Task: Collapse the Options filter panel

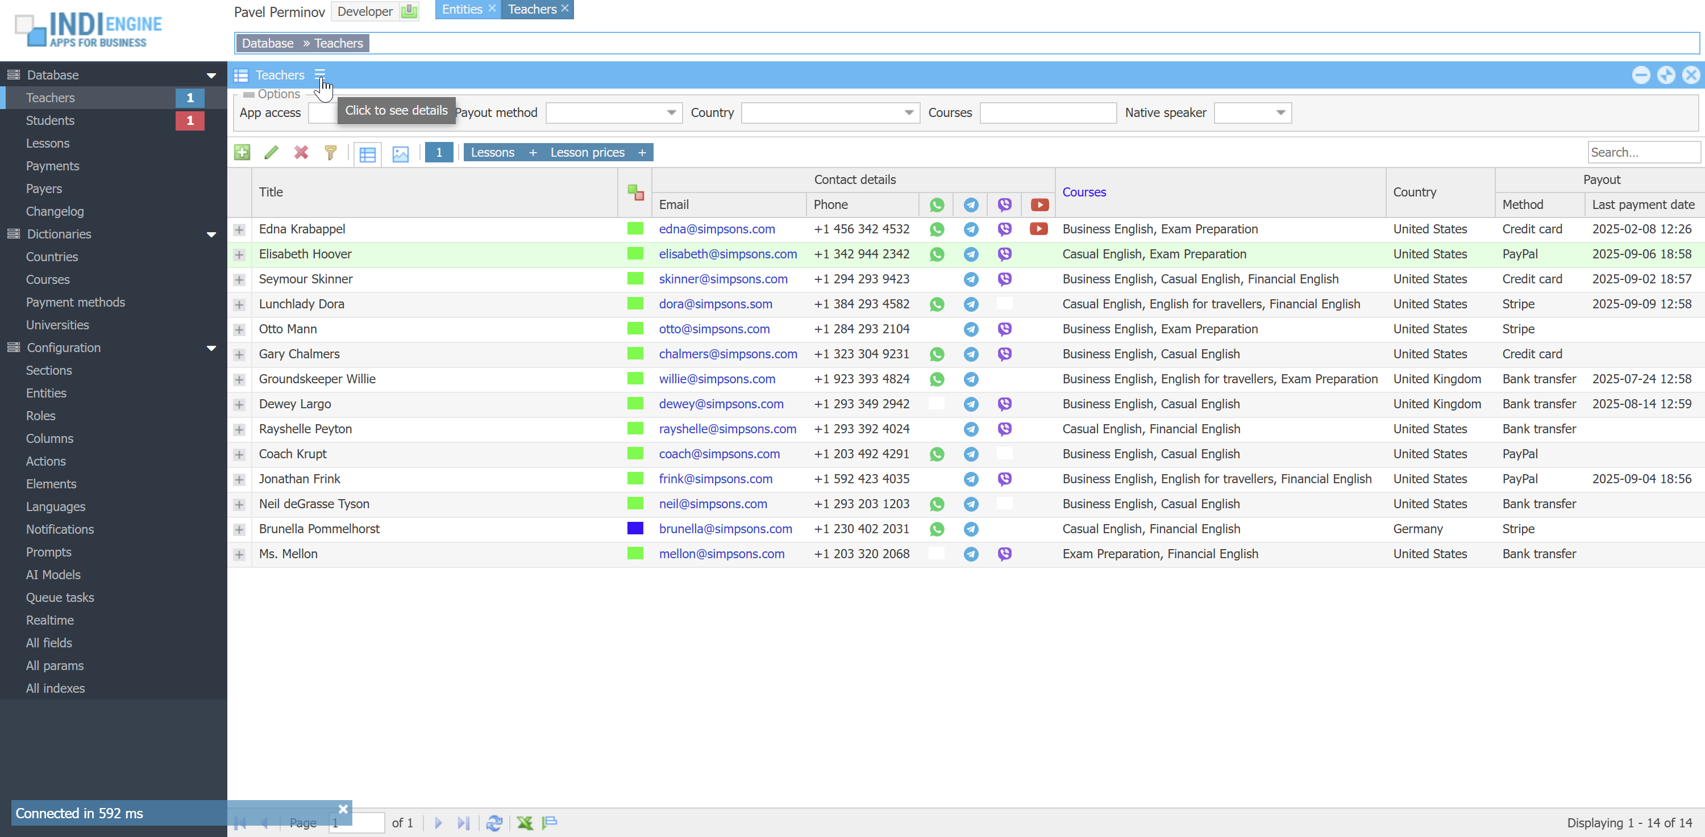Action: [249, 94]
